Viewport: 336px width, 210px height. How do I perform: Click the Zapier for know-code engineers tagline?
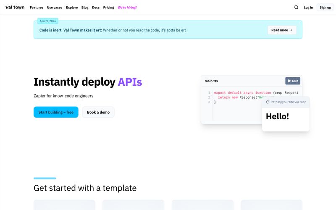pos(63,96)
